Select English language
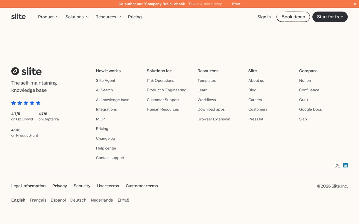 click(x=18, y=200)
